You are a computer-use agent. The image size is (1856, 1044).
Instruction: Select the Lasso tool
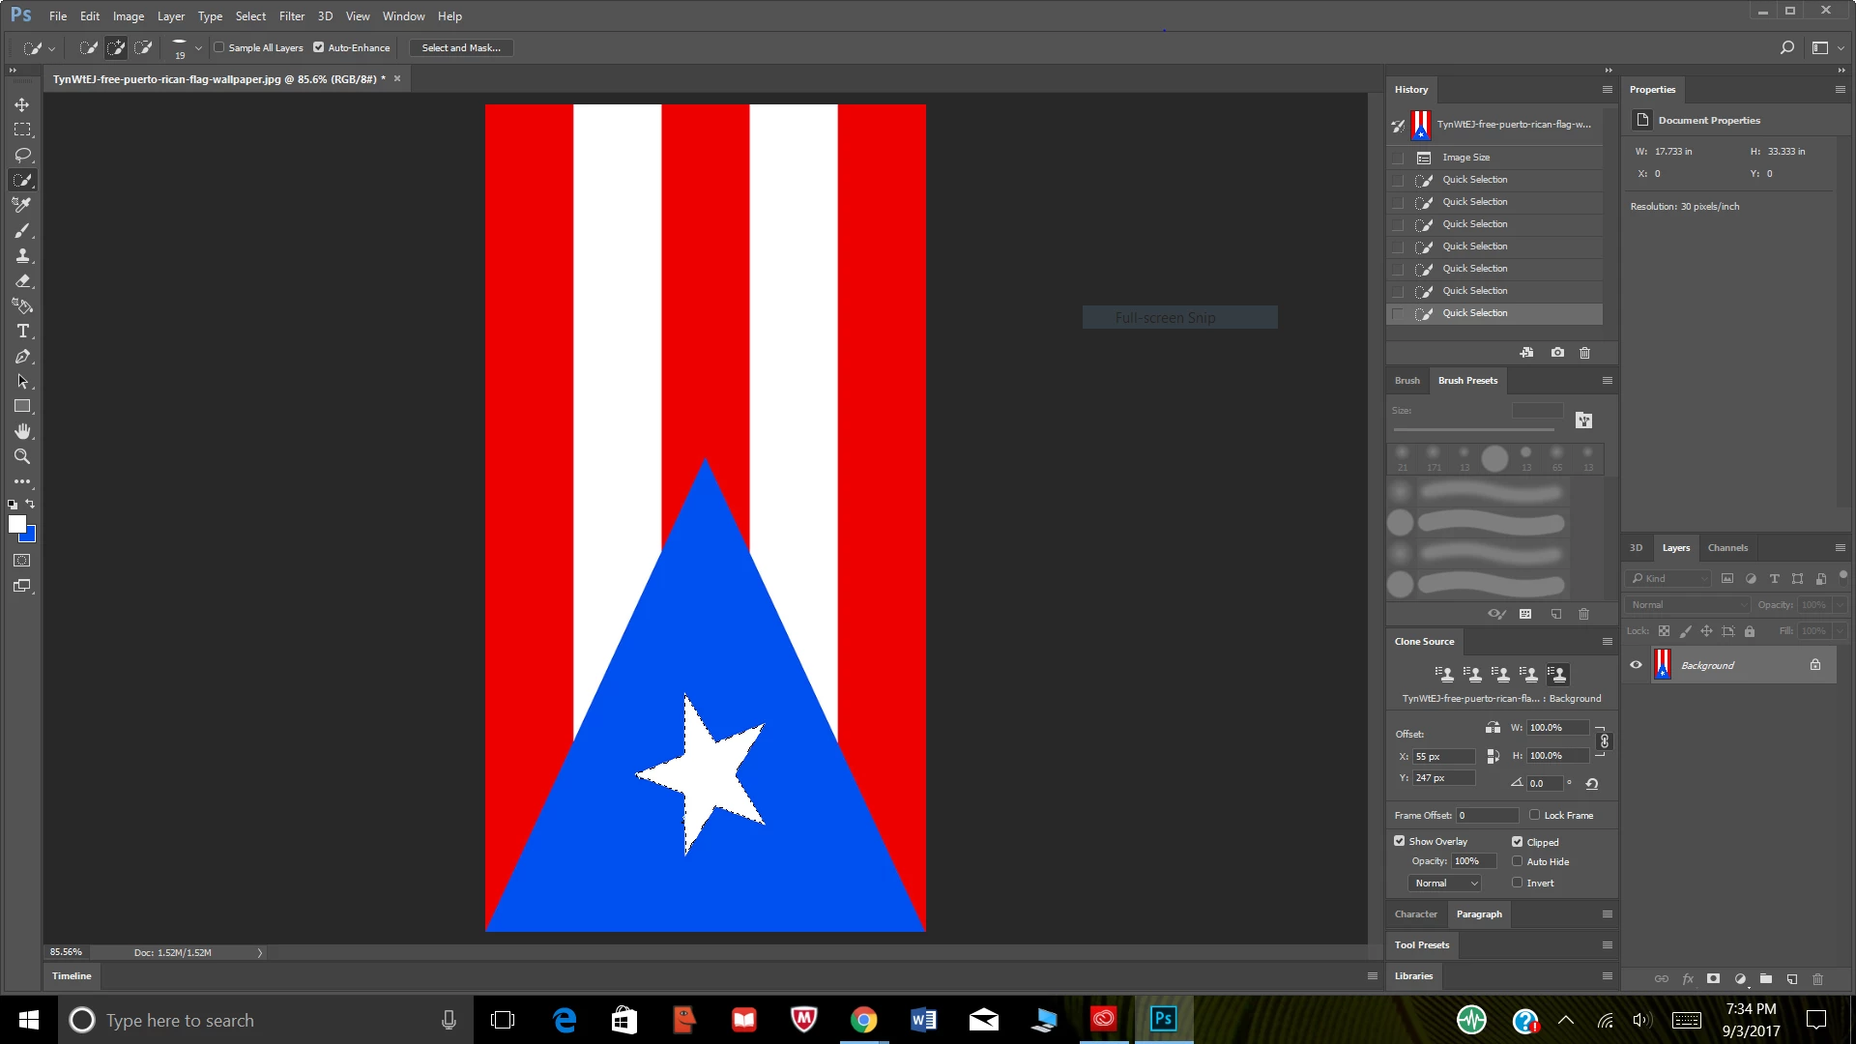tap(22, 155)
